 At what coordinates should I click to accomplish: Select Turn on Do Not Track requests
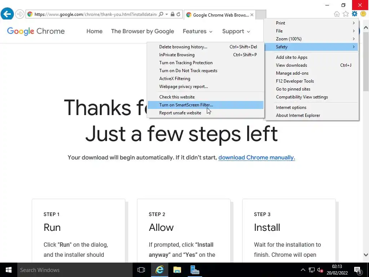point(205,71)
